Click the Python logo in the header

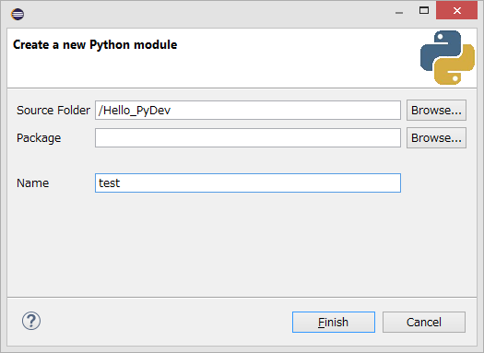click(447, 57)
